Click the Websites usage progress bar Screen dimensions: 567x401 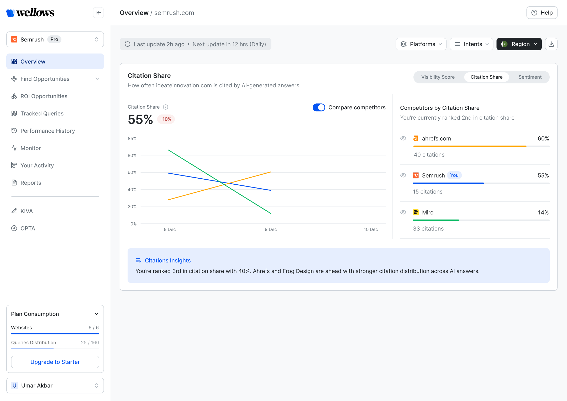tap(55, 334)
